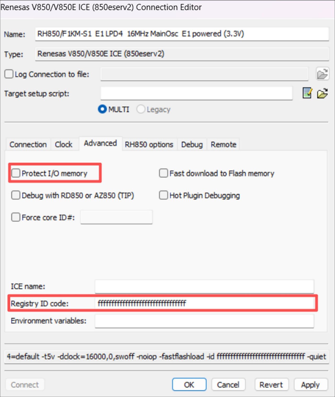Image resolution: width=335 pixels, height=397 pixels.
Task: Focus the Registry ID code field
Action: [204, 303]
